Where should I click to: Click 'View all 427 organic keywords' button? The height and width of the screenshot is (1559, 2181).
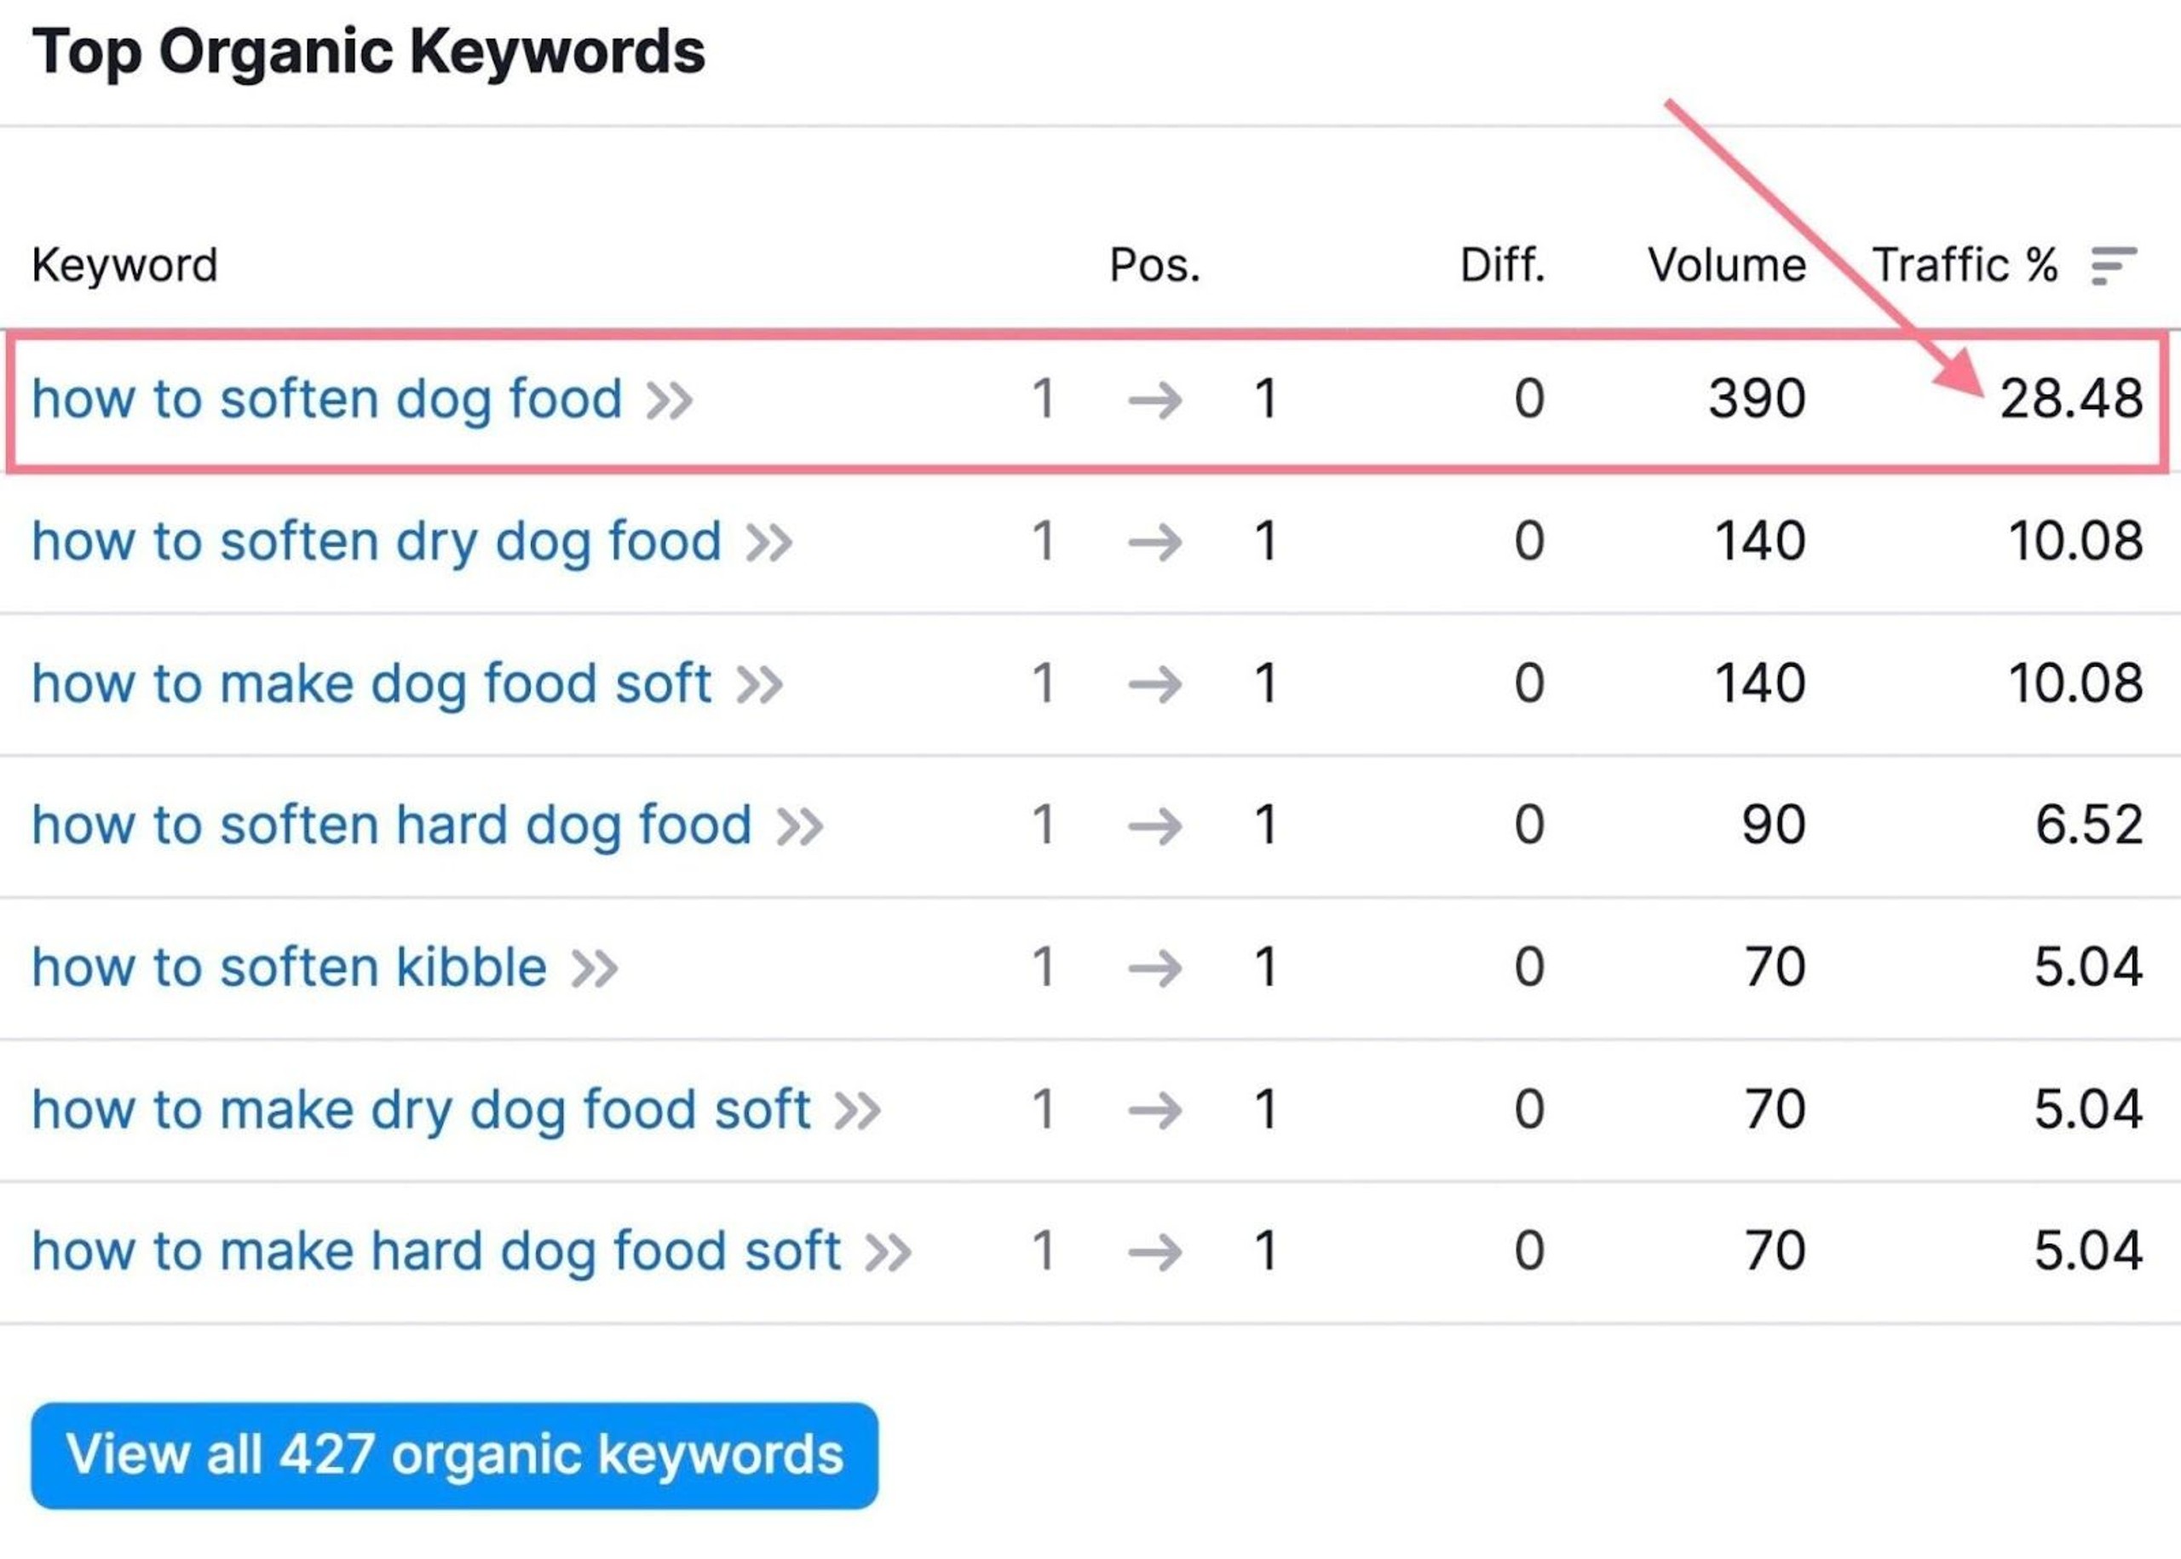click(x=454, y=1454)
